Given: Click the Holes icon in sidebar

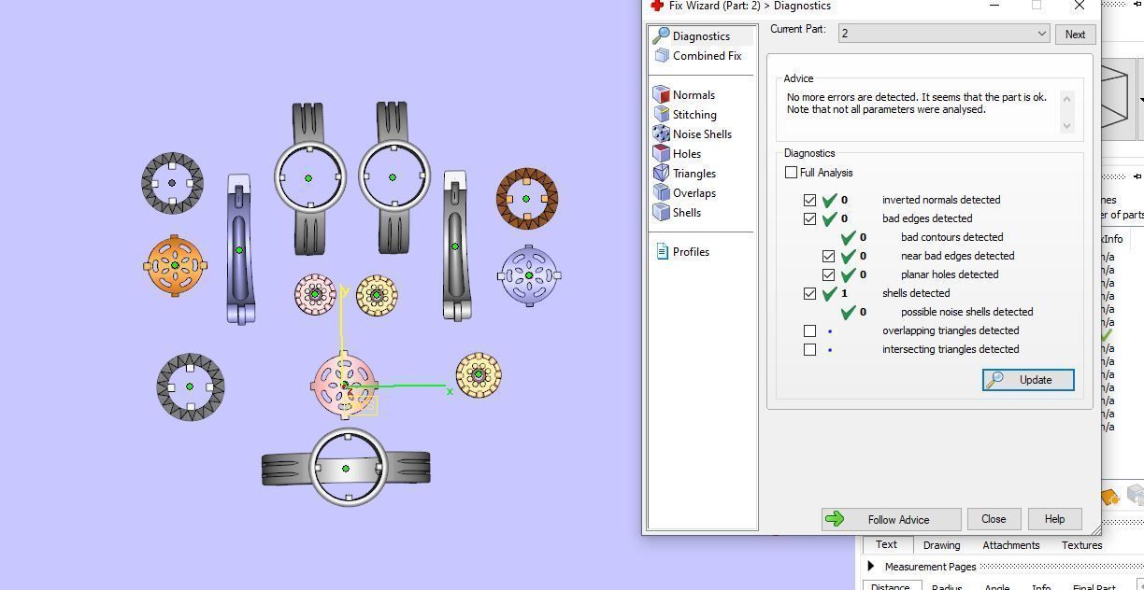Looking at the screenshot, I should tap(661, 154).
